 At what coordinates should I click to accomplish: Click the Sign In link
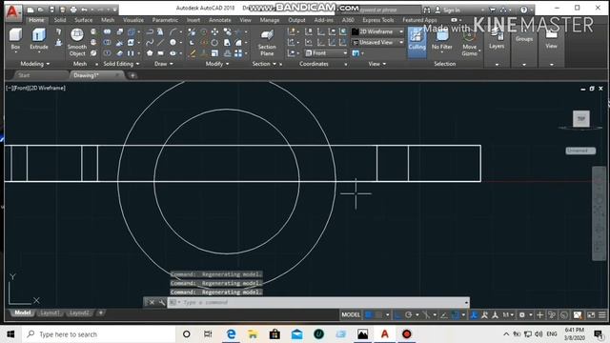(x=451, y=10)
